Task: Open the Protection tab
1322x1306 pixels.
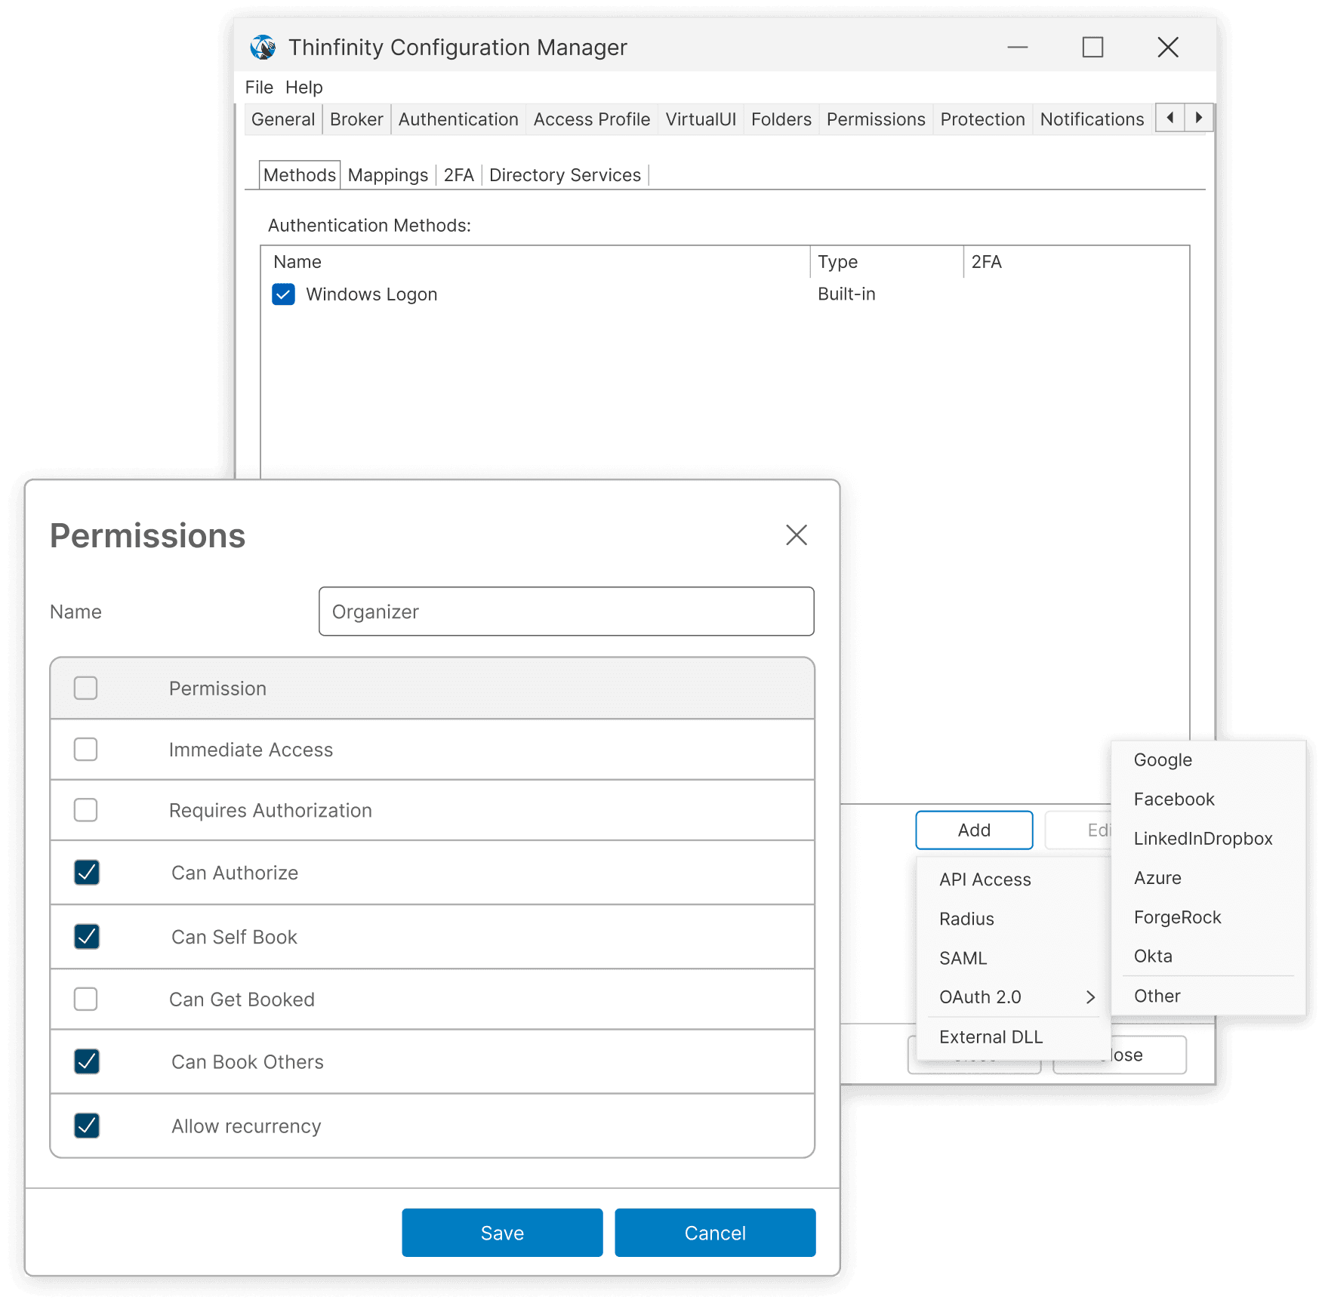Action: [x=983, y=119]
